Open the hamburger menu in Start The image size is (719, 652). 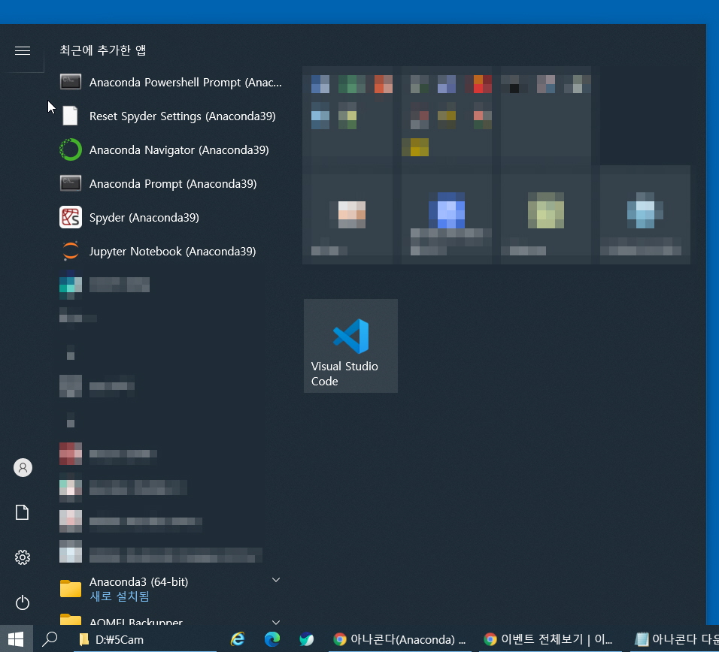point(23,50)
